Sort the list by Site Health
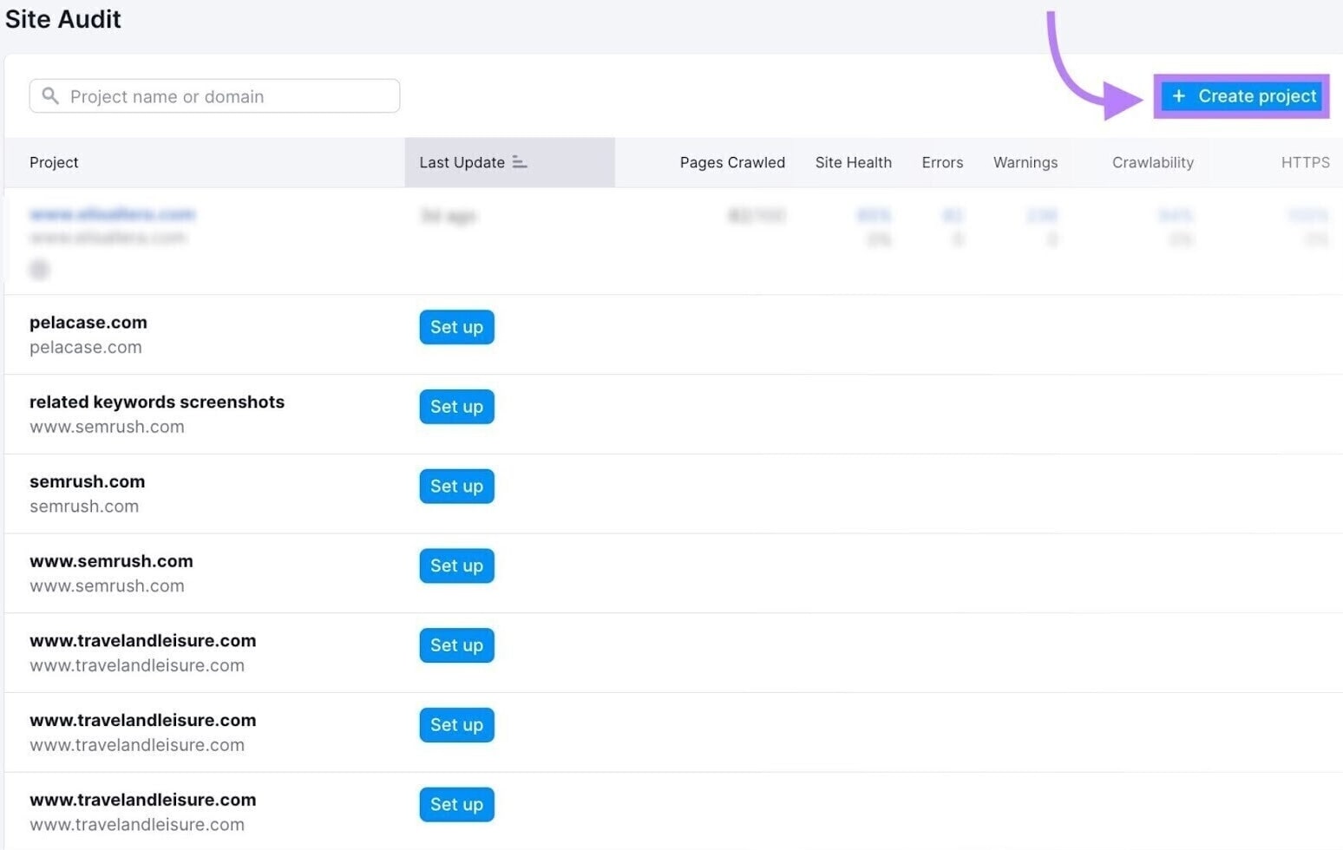Image resolution: width=1343 pixels, height=850 pixels. point(853,162)
